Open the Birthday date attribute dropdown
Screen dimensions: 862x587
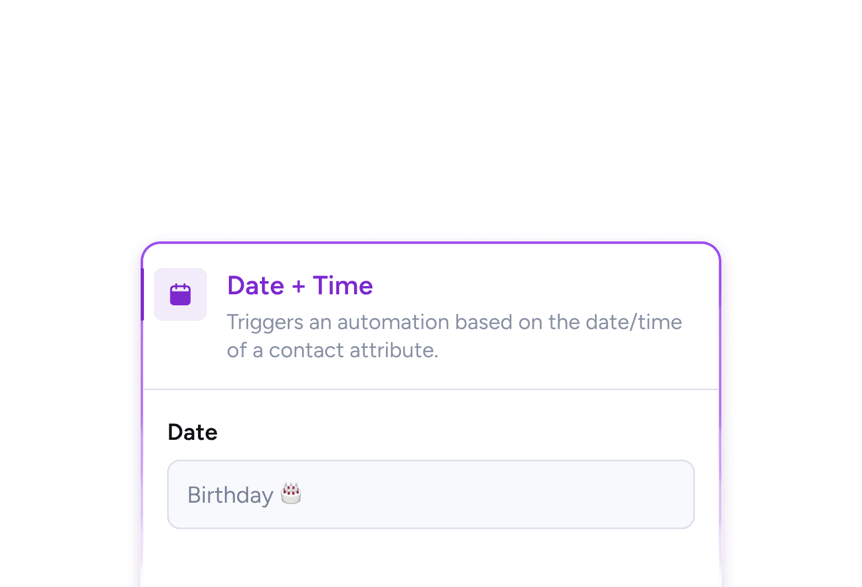pos(430,494)
